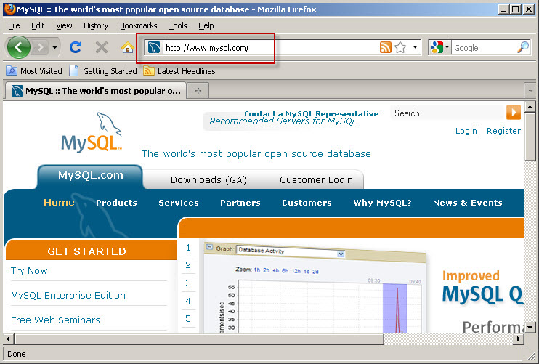This screenshot has height=364, width=539.
Task: Open the Latest Headlines feed bookmark
Action: [x=179, y=71]
